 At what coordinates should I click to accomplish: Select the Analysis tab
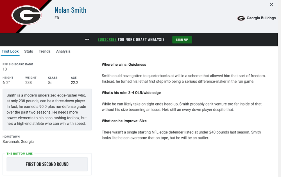(63, 51)
